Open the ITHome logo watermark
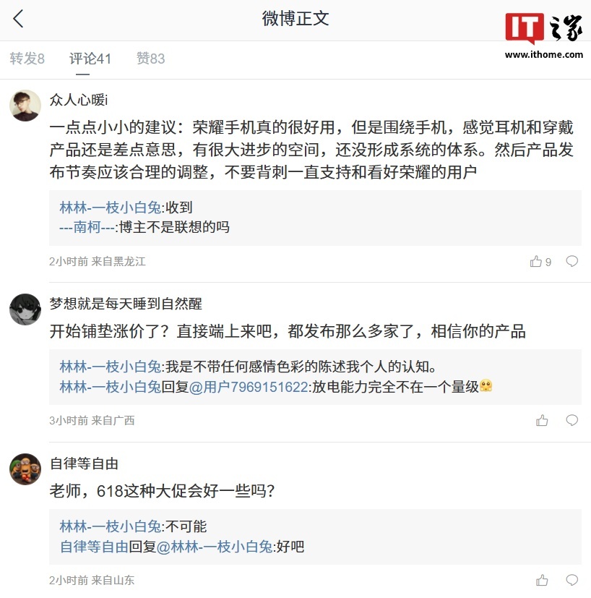The width and height of the screenshot is (591, 598). click(543, 35)
